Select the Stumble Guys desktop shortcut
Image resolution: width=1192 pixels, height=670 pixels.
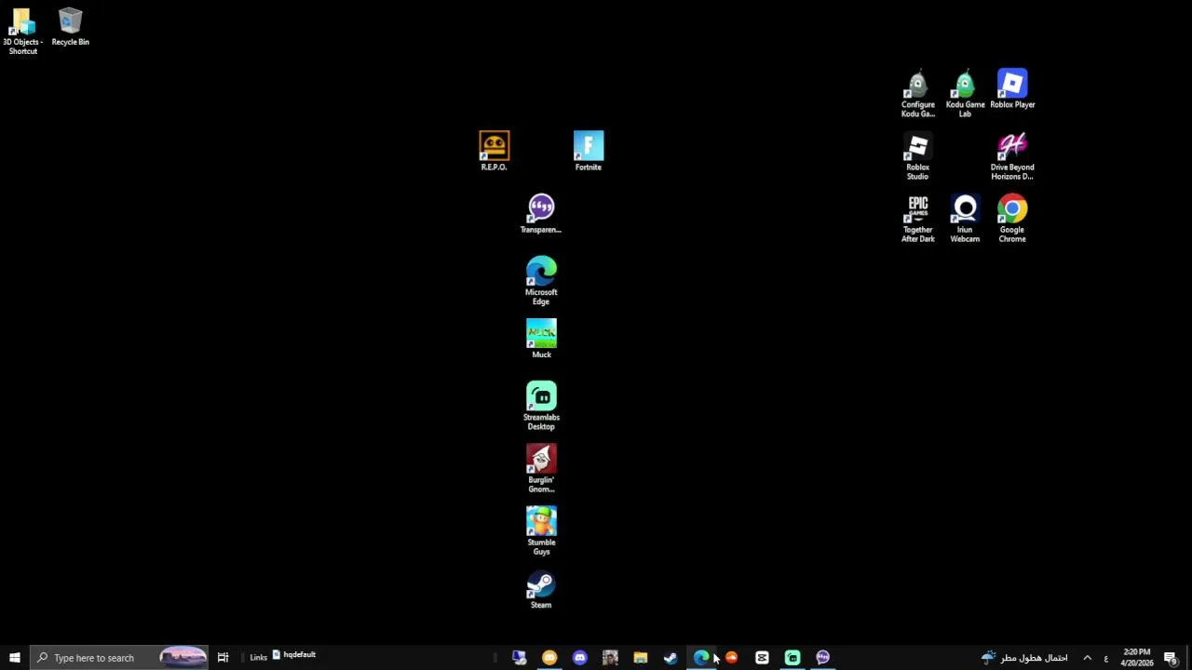point(541,530)
